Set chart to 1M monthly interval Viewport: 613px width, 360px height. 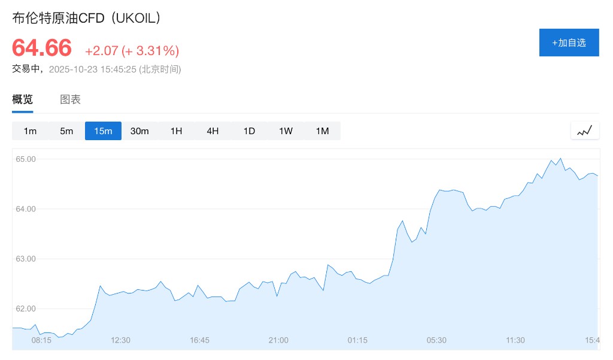(322, 131)
